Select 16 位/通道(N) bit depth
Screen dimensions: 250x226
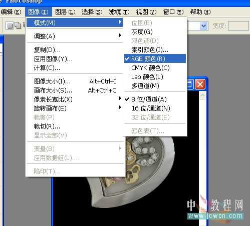coord(155,108)
